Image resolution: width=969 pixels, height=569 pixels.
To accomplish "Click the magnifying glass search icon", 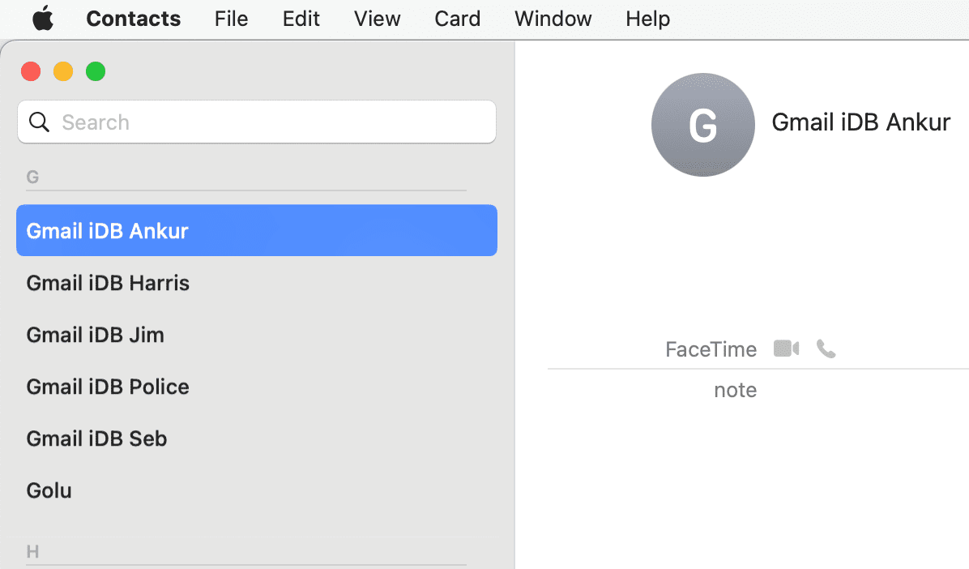I will tap(39, 122).
